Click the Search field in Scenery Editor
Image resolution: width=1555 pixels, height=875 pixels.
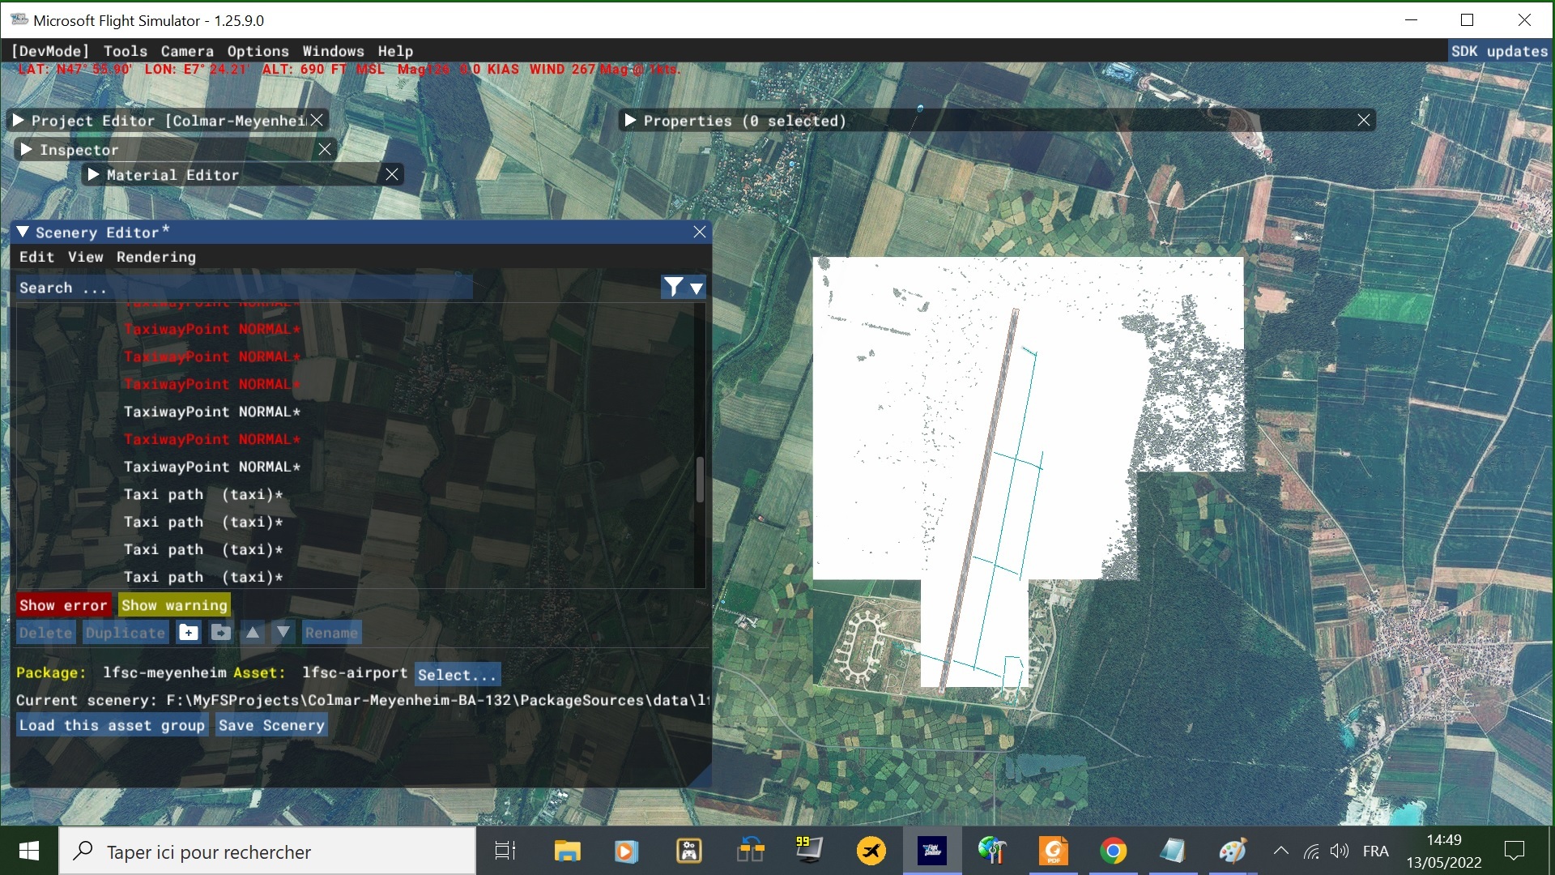[x=243, y=288]
